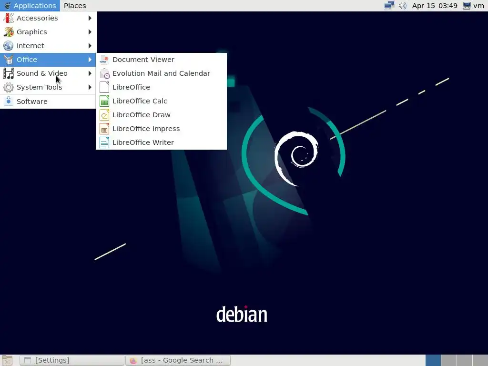Expand the Internet submenu arrow

(x=90, y=46)
